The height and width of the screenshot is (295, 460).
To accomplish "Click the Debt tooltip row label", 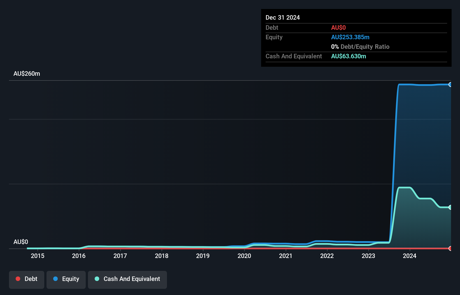I will click(272, 27).
